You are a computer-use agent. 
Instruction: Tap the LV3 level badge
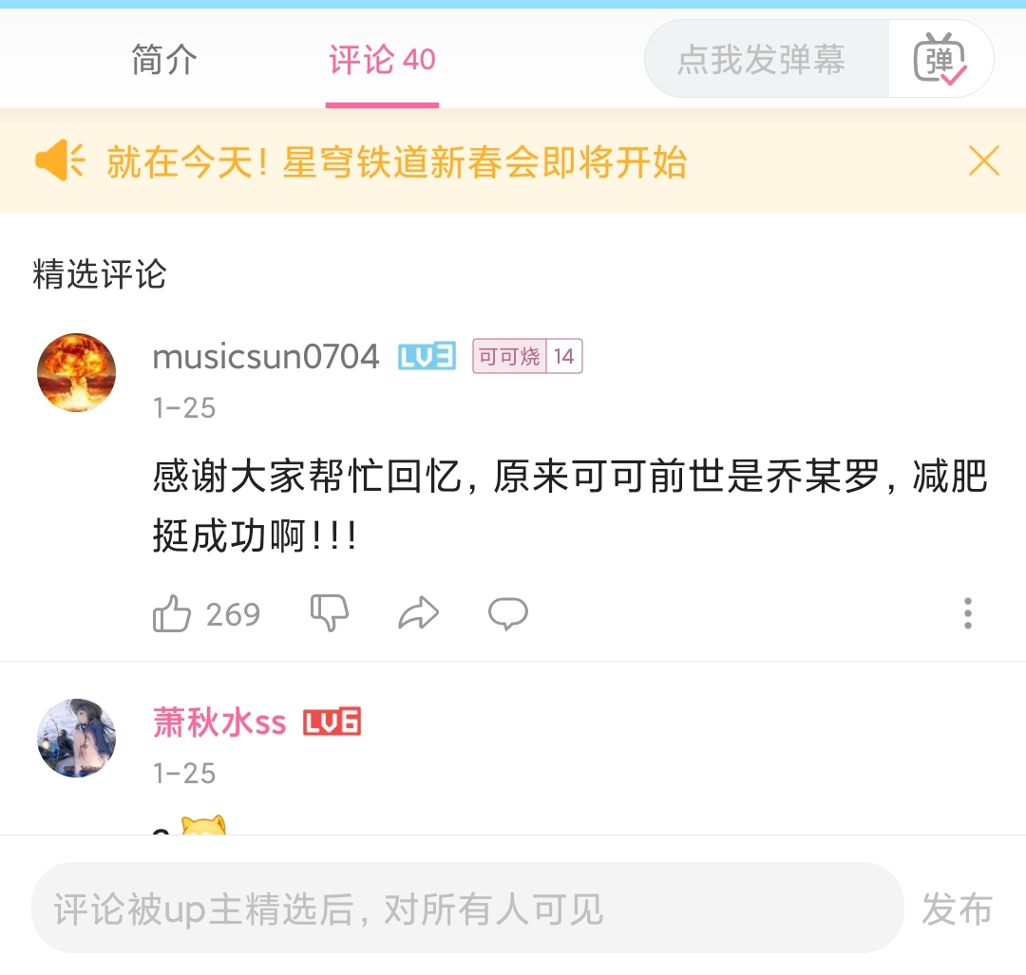pyautogui.click(x=427, y=356)
